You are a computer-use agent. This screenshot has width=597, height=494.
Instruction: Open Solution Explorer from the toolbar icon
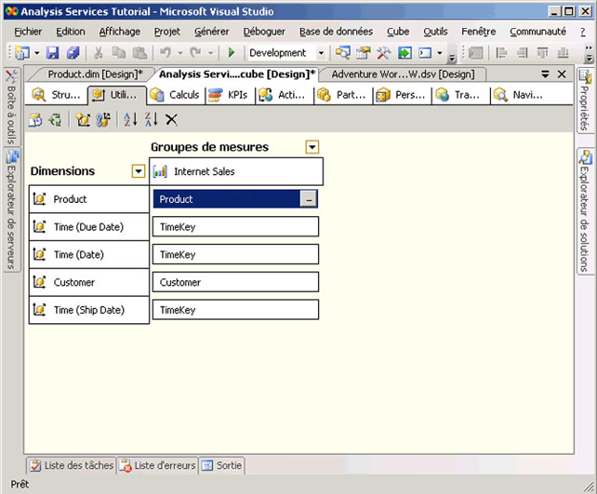pyautogui.click(x=343, y=52)
